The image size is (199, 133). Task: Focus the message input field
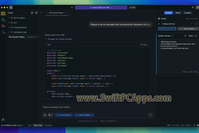98,107
